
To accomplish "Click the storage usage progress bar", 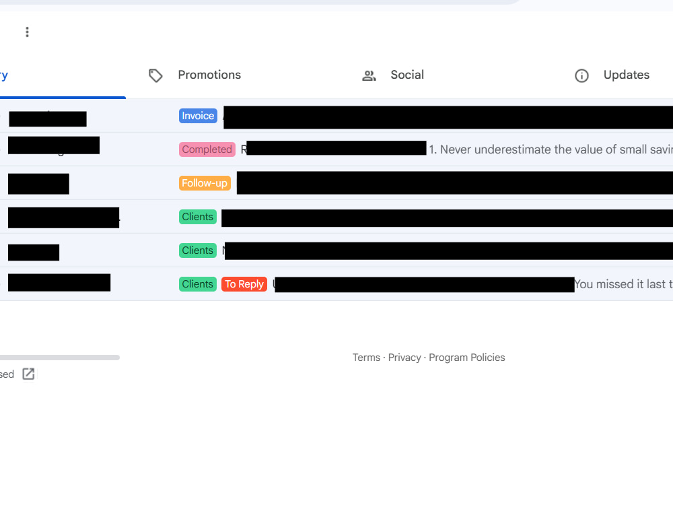I will (60, 358).
